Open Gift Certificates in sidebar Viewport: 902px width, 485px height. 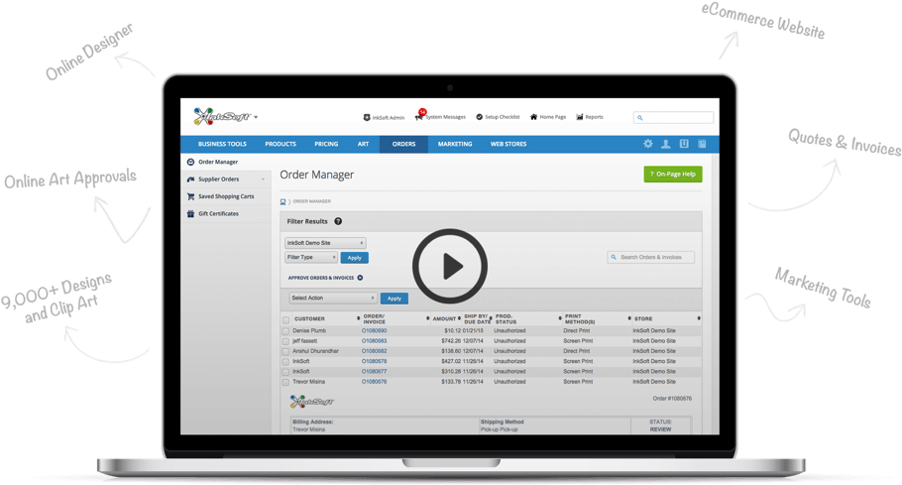[218, 213]
